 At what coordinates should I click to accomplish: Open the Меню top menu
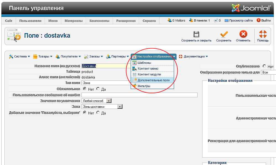pos(53,21)
